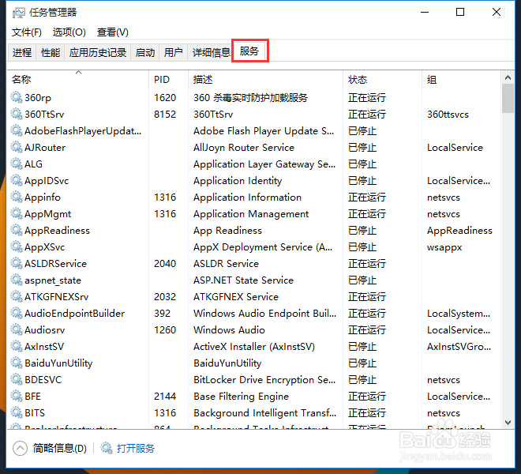
Task: Click the description 'ASP.NET State Service'
Action: click(244, 280)
